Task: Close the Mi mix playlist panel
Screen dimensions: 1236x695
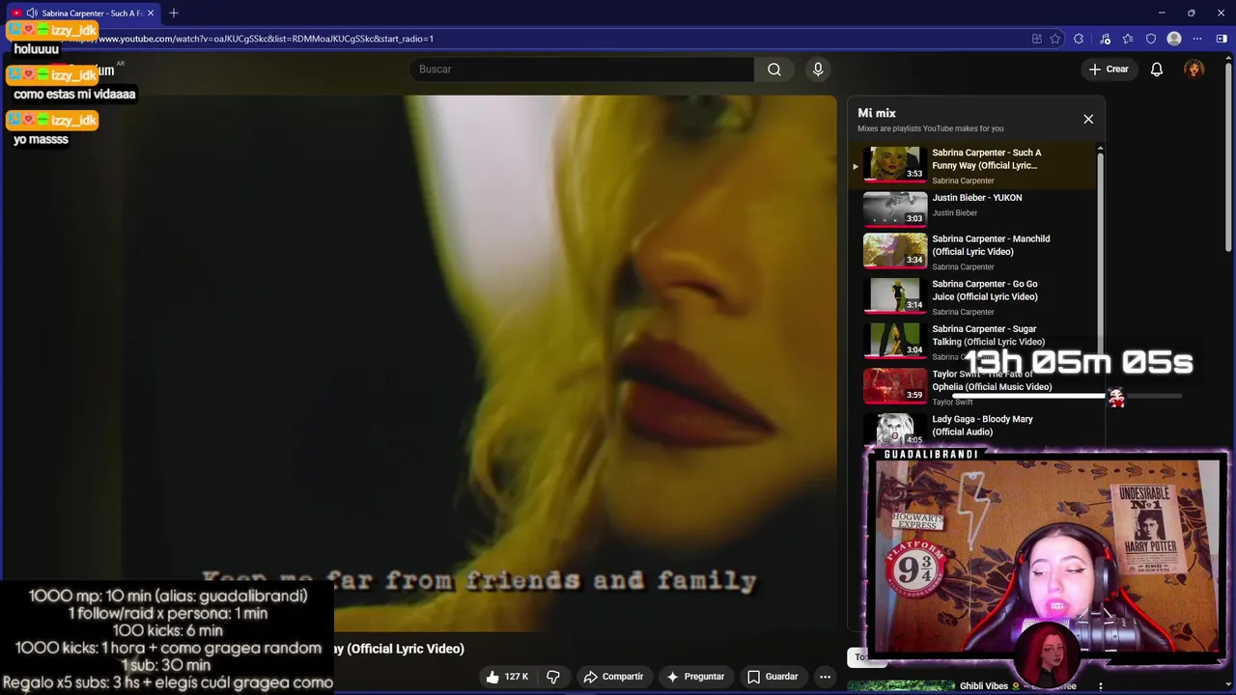Action: pos(1088,119)
